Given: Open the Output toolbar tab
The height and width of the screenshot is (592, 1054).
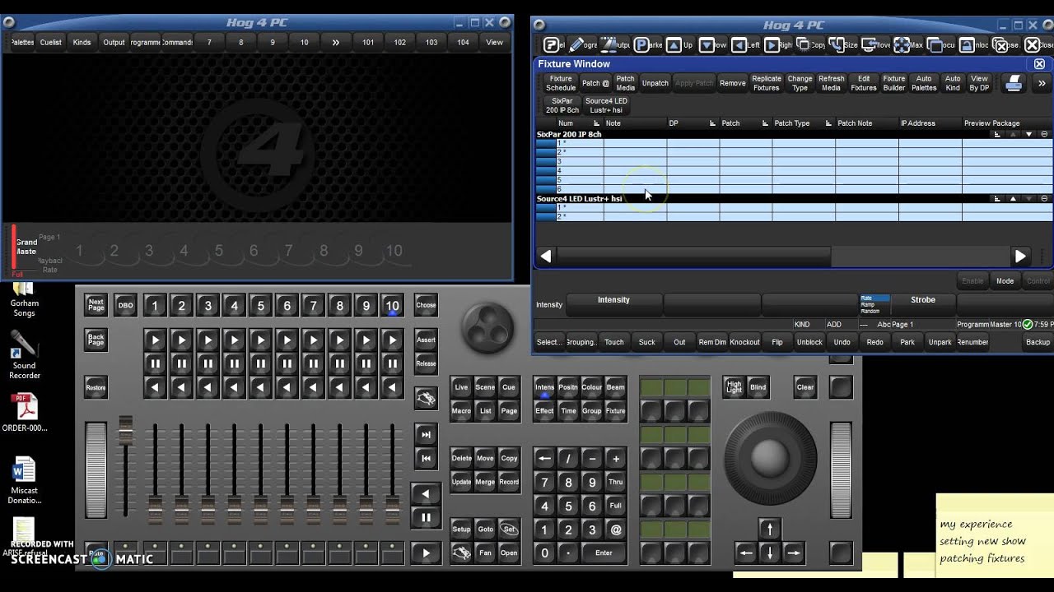Looking at the screenshot, I should tap(114, 42).
